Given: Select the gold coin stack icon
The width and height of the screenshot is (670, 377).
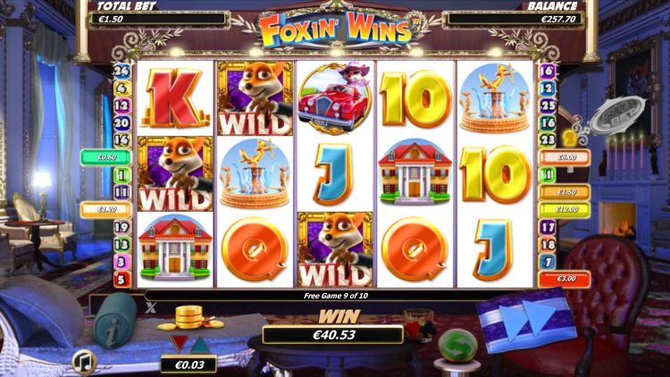Looking at the screenshot, I should click(189, 318).
